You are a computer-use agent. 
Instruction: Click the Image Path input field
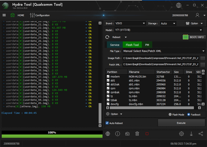(161, 58)
